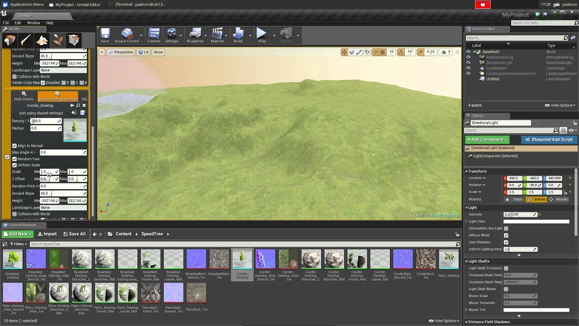Image resolution: width=579 pixels, height=326 pixels.
Task: Open the Lit view mode dropdown
Action: [x=143, y=52]
